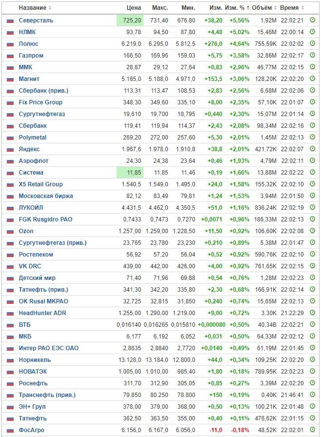Open the Интер РАО ЕЭС ОАО link

coord(49,348)
